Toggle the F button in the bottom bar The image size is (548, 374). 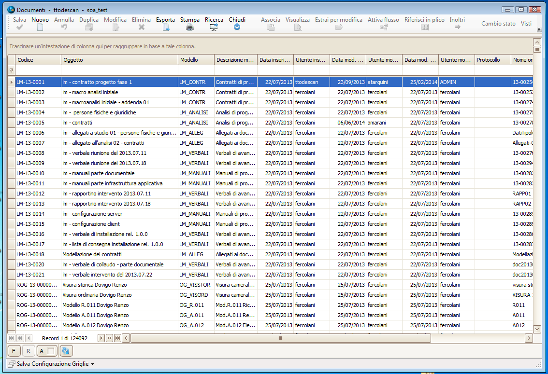[14, 351]
